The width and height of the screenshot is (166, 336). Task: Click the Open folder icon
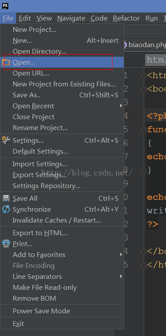(6, 62)
